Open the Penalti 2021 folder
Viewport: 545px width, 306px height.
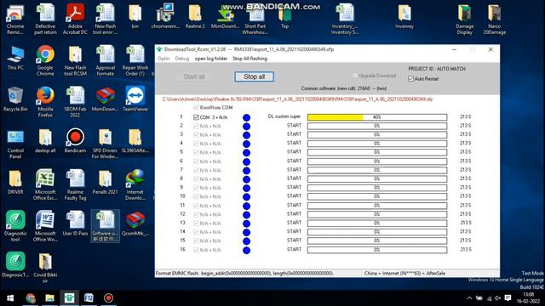pyautogui.click(x=105, y=183)
